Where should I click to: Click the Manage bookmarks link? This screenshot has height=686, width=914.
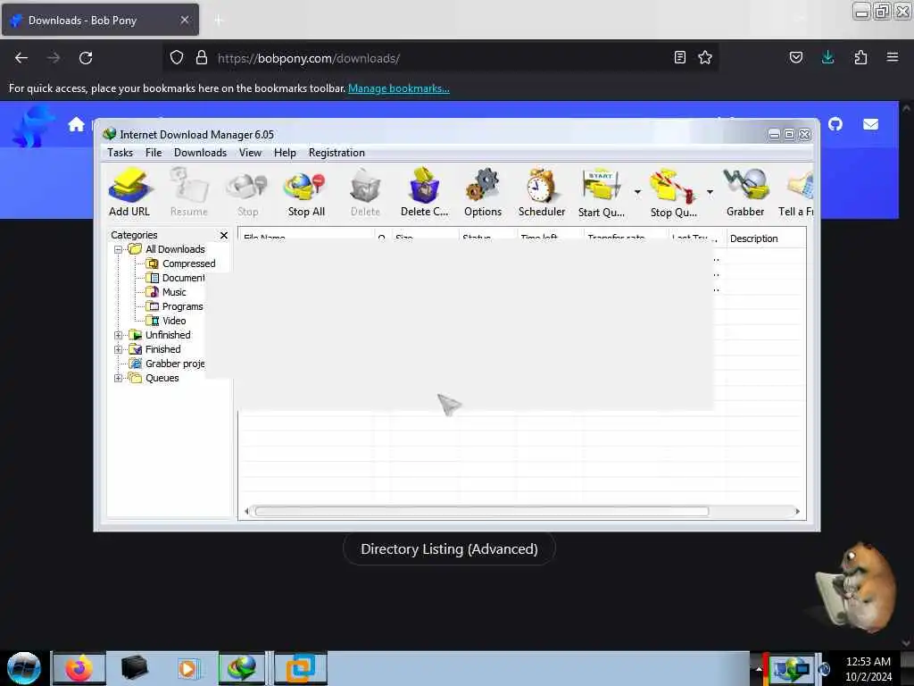pos(399,88)
